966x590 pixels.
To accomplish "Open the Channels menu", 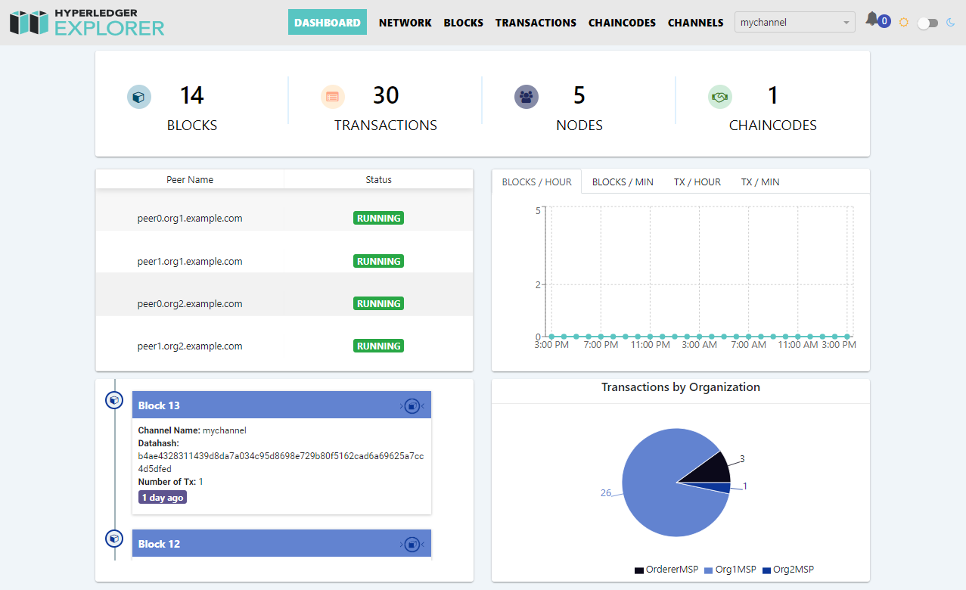I will (696, 23).
